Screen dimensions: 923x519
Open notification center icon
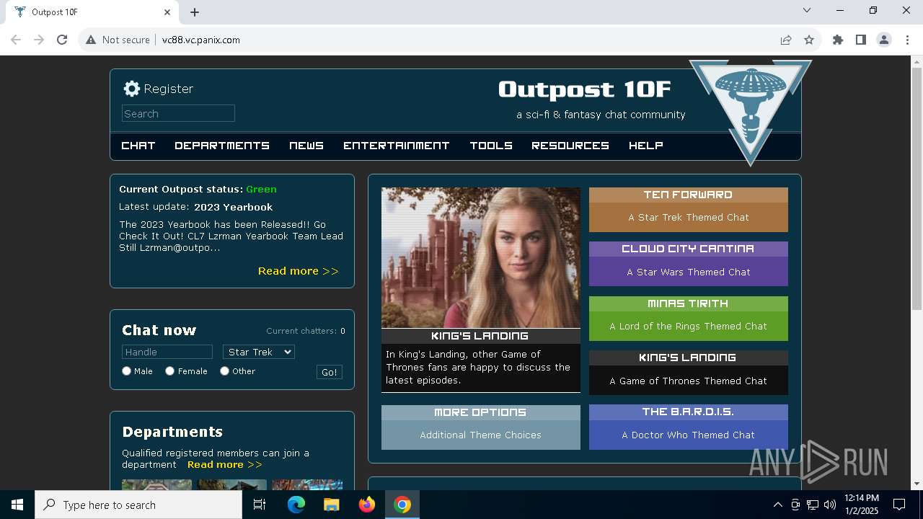tap(899, 505)
